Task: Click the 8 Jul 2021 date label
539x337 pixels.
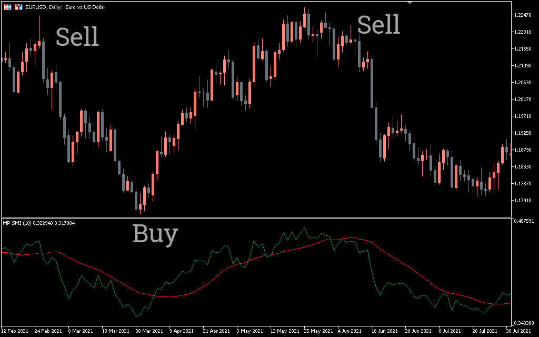Action: [x=450, y=331]
